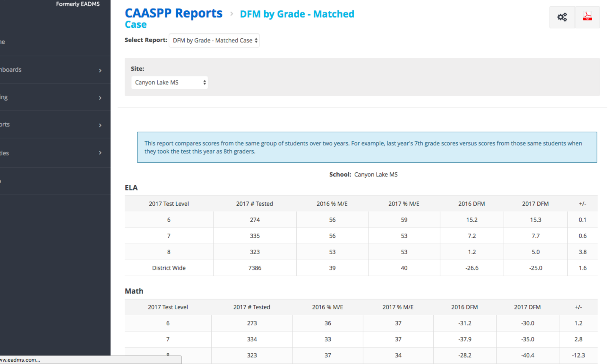Click the CAASPP Reports breadcrumb title
The image size is (609, 364).
point(173,13)
